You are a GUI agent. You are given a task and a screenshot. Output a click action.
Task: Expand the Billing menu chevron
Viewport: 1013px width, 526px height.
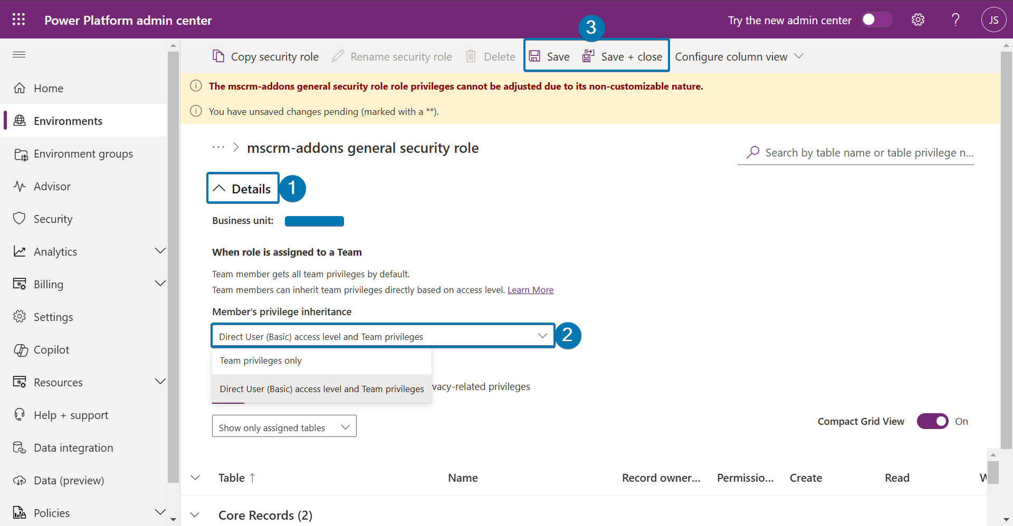pyautogui.click(x=160, y=284)
